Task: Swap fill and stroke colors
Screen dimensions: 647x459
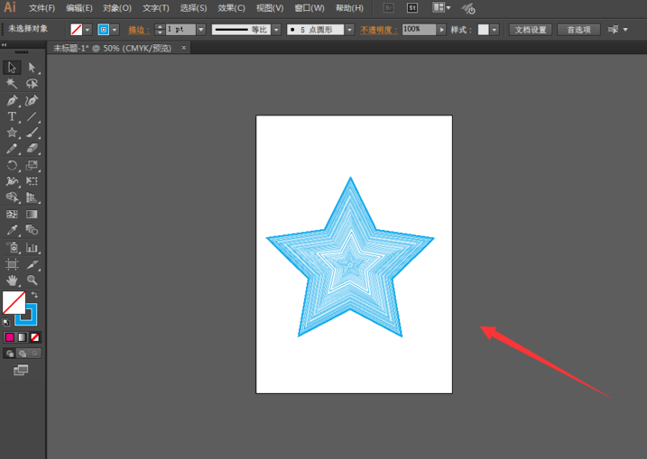Action: point(34,295)
